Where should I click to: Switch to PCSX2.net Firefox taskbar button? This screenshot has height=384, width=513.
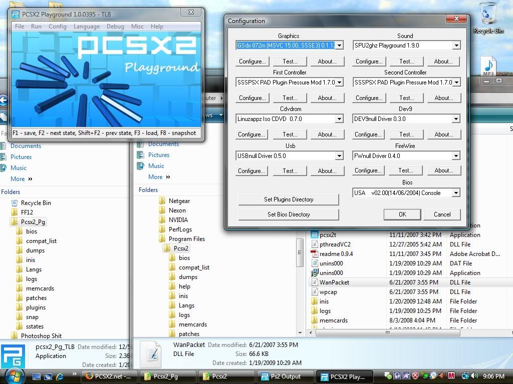click(109, 376)
